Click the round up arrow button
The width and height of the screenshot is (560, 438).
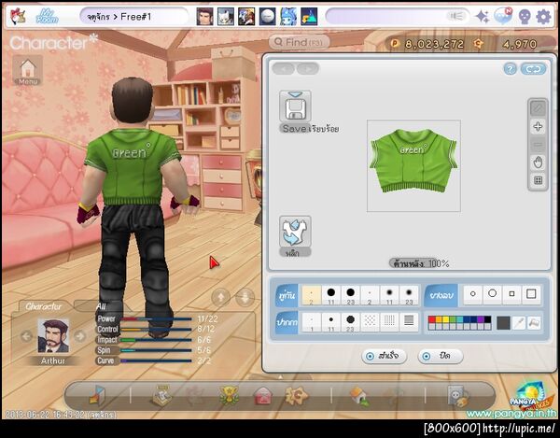(220, 297)
